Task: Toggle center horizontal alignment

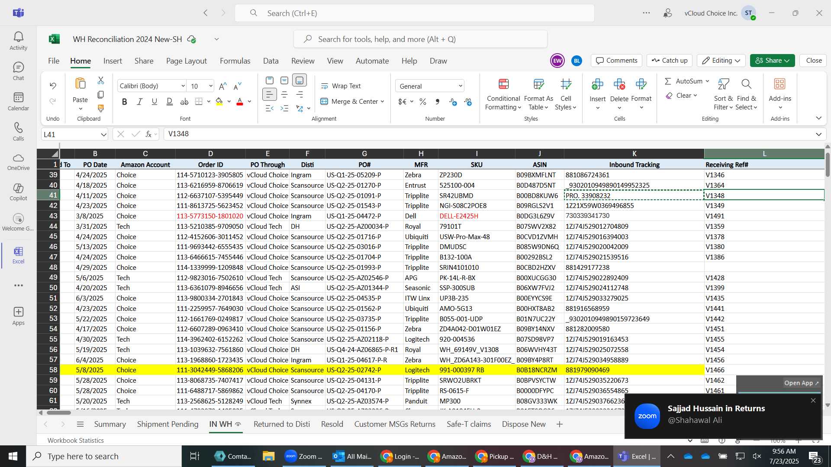Action: (284, 94)
